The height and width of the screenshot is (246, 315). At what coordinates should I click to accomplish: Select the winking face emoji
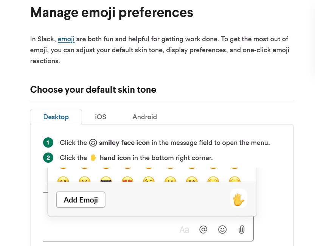(148, 180)
